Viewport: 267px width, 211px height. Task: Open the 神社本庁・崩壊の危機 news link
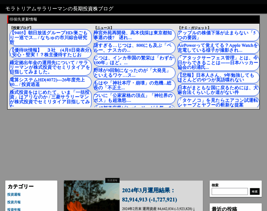click(134, 85)
